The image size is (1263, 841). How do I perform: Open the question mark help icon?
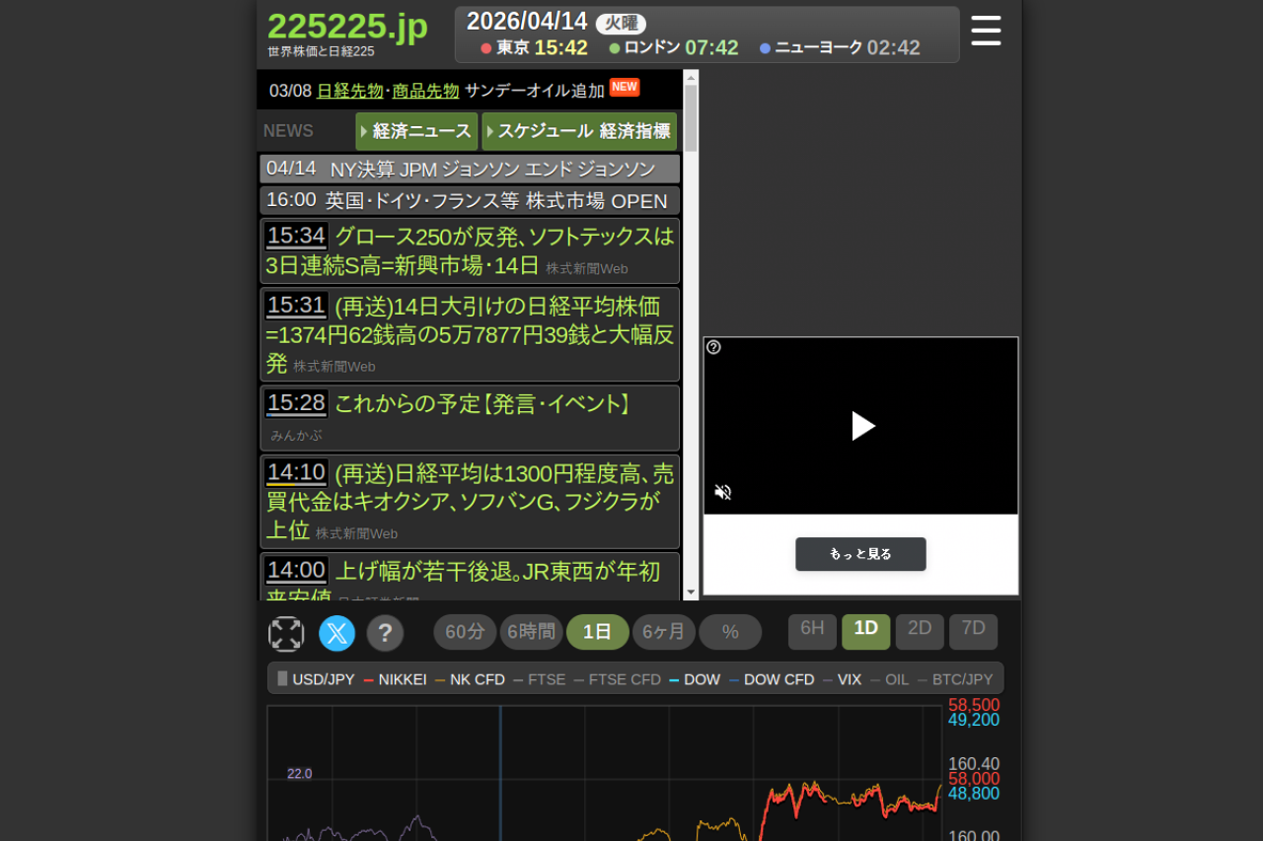coord(385,633)
